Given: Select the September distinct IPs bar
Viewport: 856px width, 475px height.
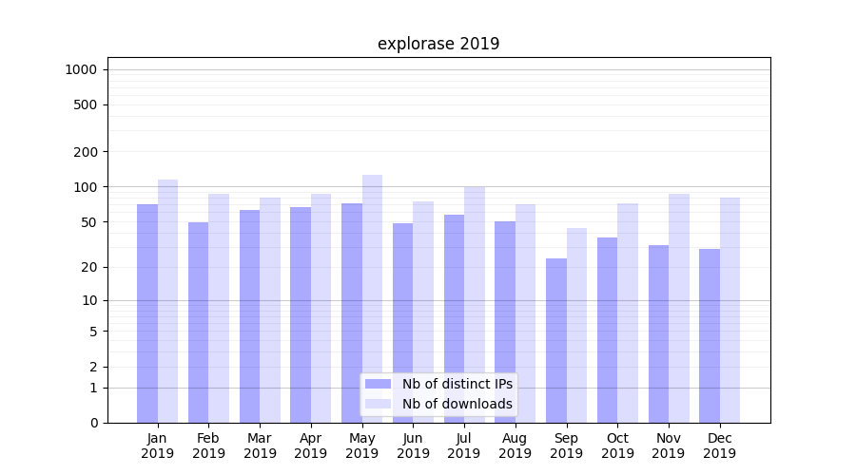Looking at the screenshot, I should coord(556,340).
